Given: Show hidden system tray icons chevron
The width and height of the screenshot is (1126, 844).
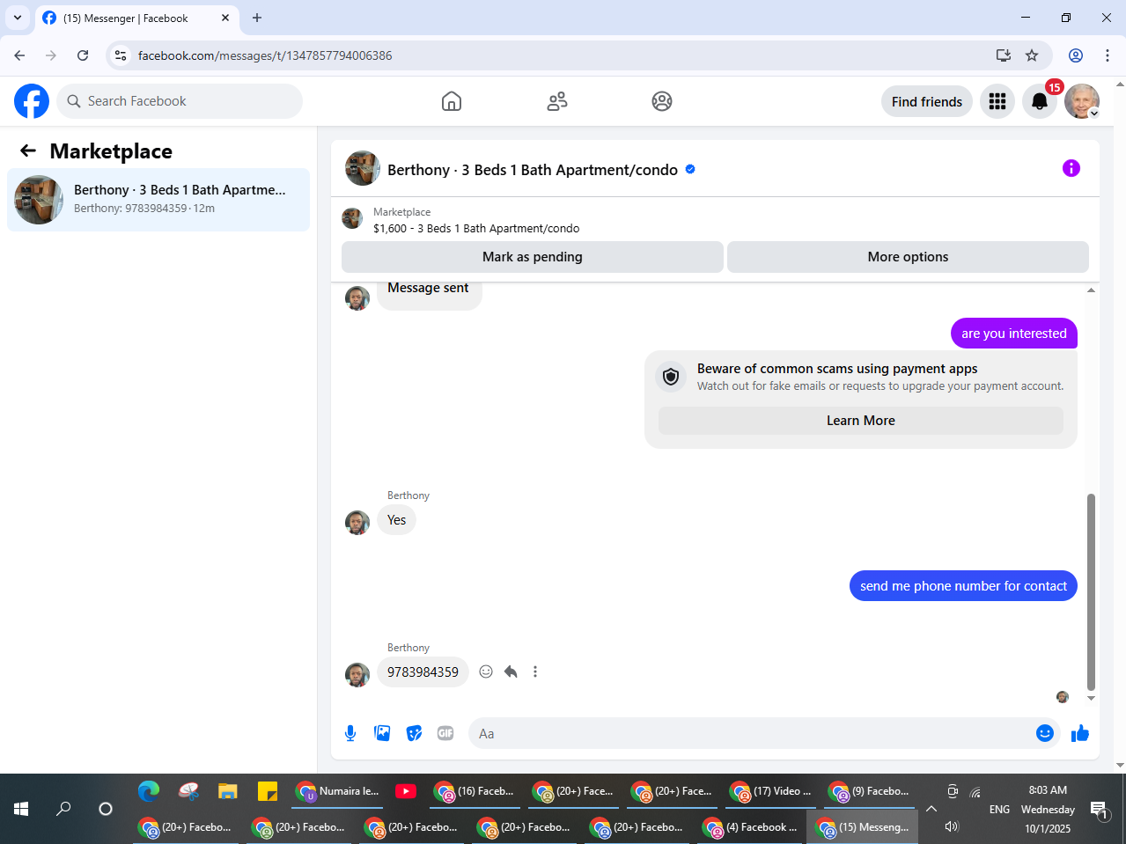Looking at the screenshot, I should (931, 809).
